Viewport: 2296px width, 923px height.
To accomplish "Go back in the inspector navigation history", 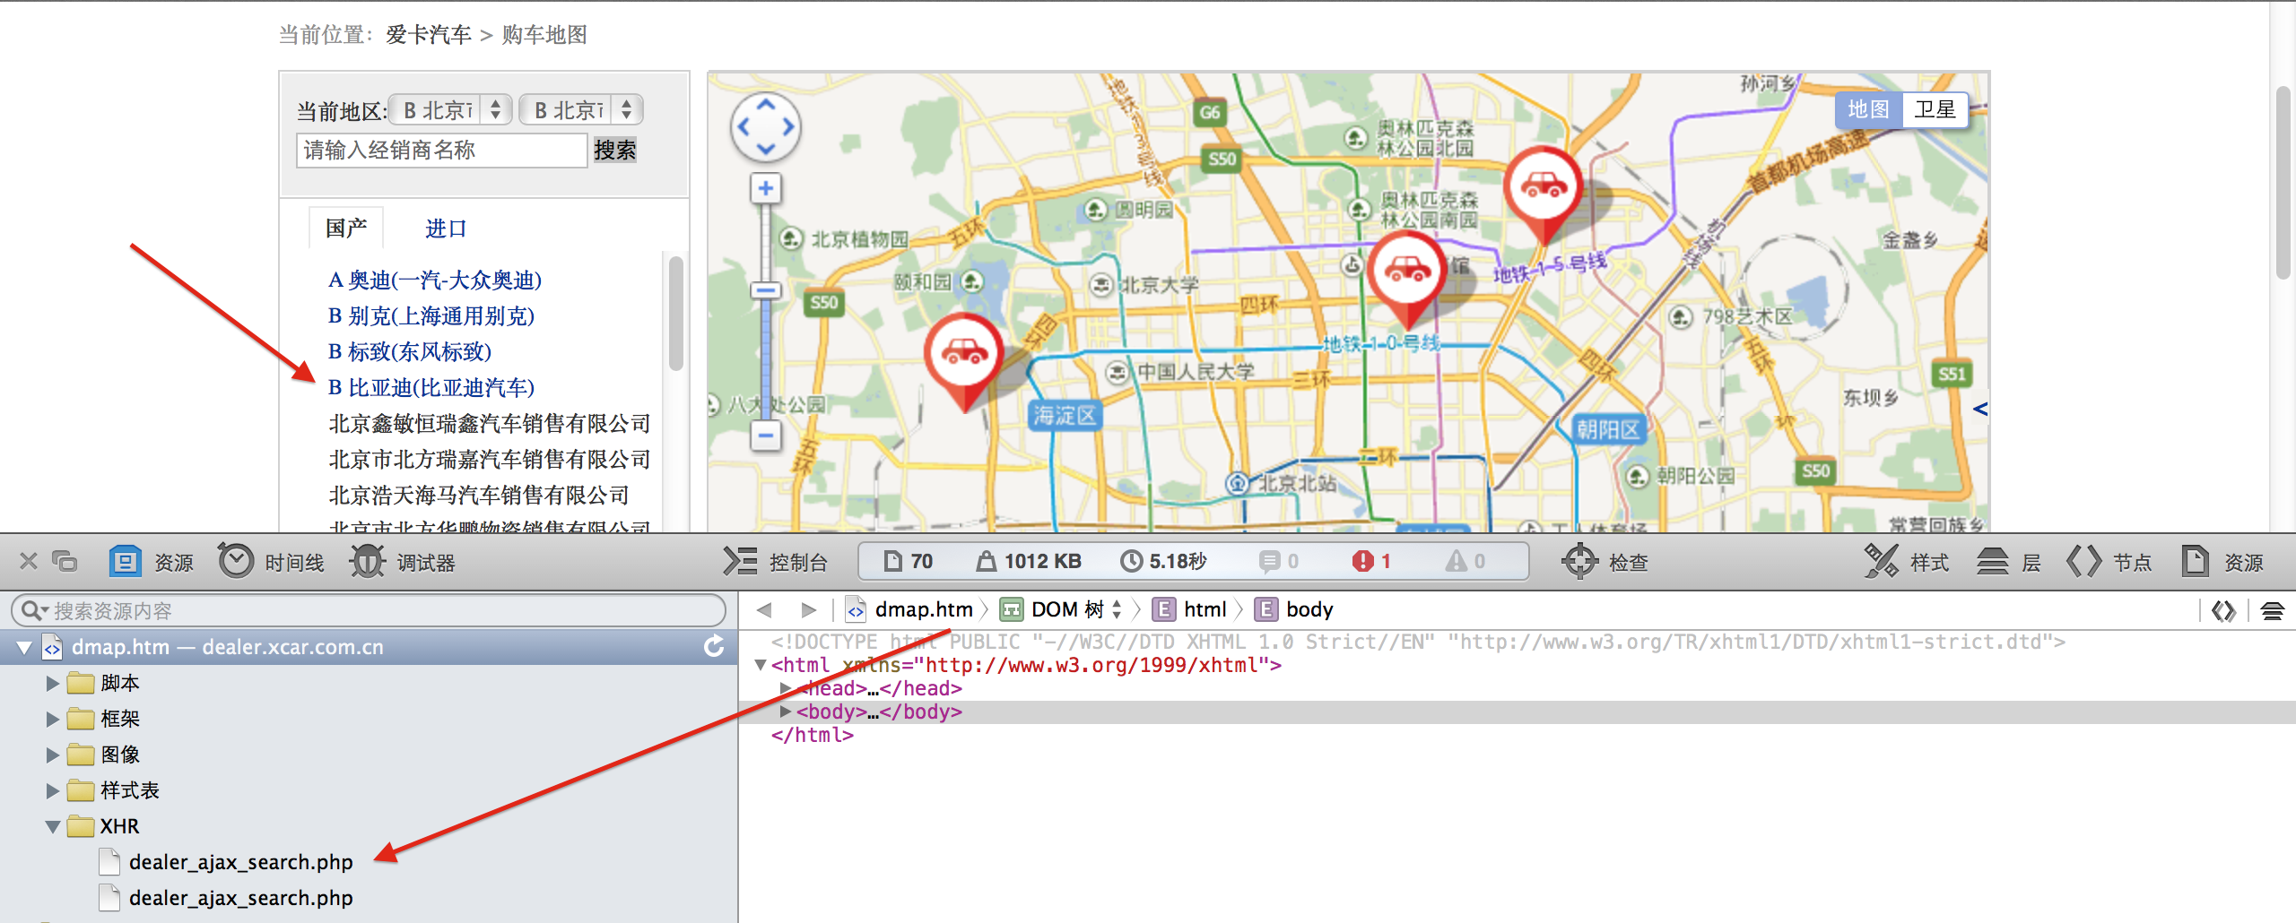I will pyautogui.click(x=764, y=609).
